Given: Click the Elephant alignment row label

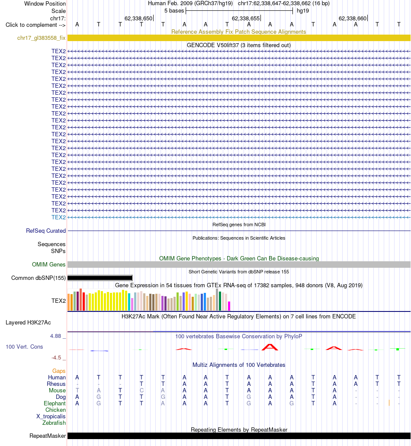Looking at the screenshot, I should point(55,404).
